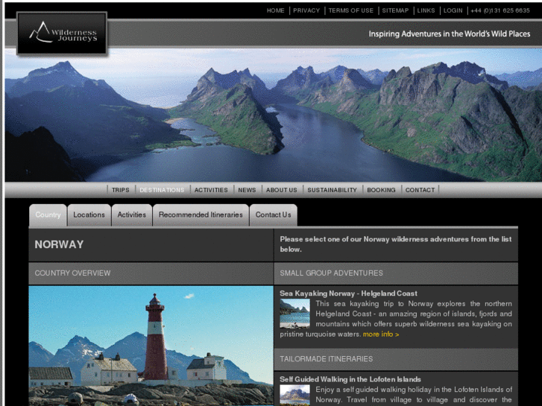Open Recommended Itineraries tab
542x406 pixels.
point(201,215)
